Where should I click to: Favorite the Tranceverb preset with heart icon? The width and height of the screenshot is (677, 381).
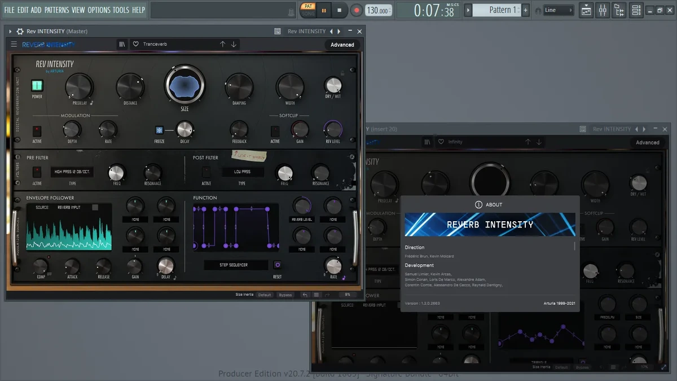point(135,44)
